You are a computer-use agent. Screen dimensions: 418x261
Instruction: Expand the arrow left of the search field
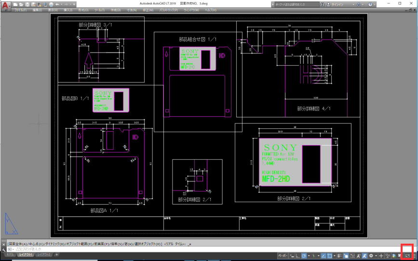[x=273, y=4]
